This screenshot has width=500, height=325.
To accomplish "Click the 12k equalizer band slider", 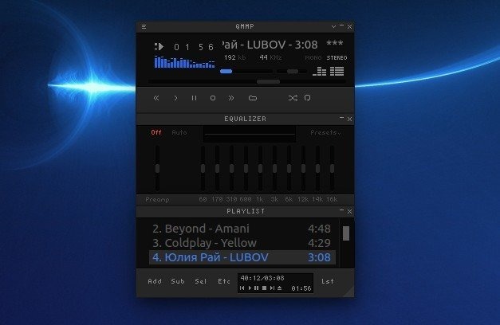I will (303, 168).
